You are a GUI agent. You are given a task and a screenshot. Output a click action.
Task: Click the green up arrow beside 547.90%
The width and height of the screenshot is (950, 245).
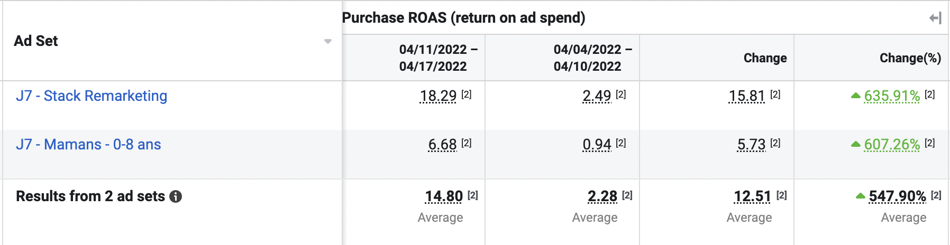[x=861, y=196]
